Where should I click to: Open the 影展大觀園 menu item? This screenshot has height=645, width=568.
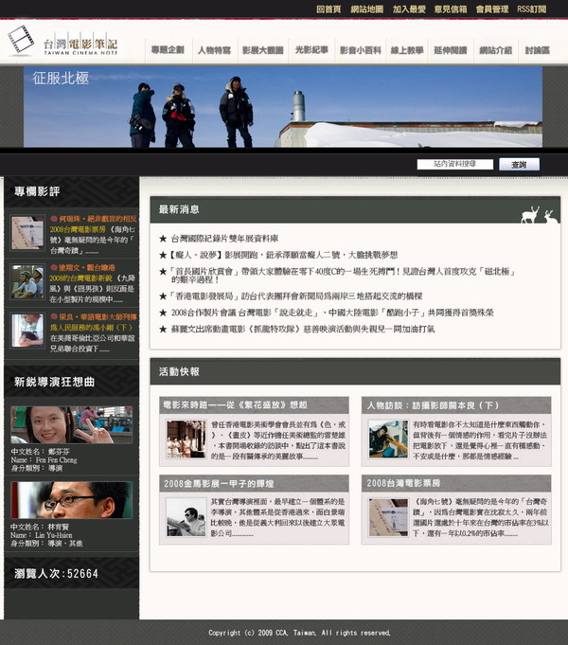[262, 49]
